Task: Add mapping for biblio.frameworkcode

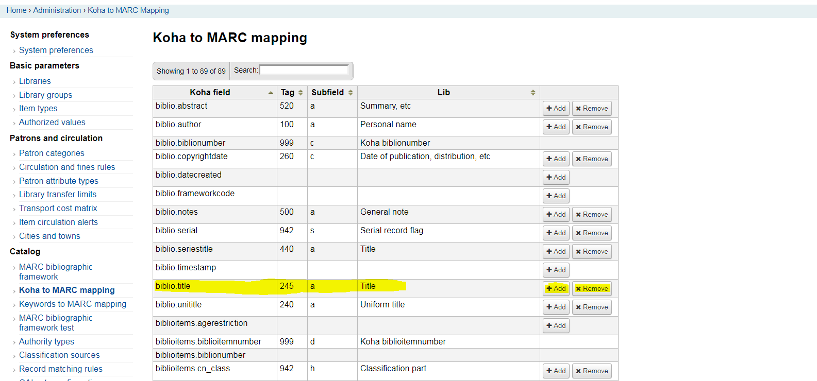Action: coord(556,196)
